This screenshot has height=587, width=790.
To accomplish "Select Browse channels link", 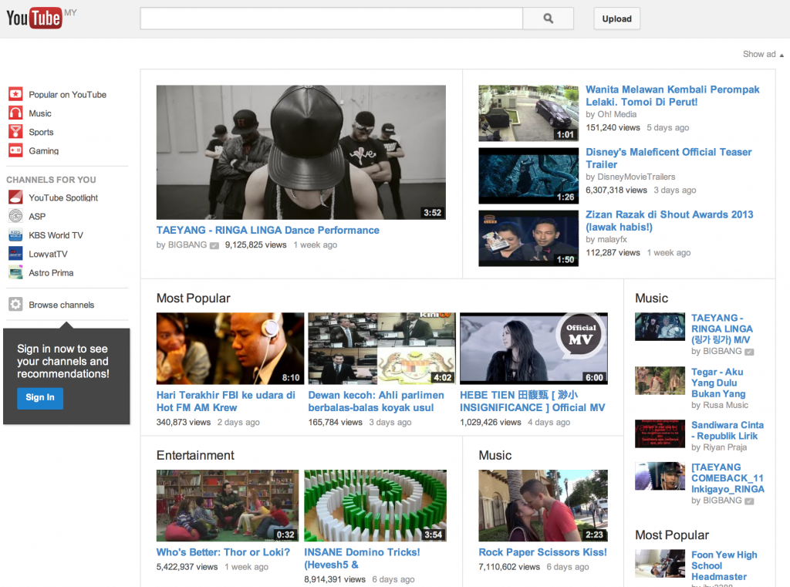I will (62, 305).
